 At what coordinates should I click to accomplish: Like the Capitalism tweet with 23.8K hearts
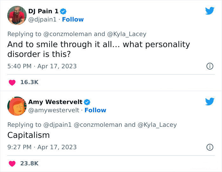(12, 163)
